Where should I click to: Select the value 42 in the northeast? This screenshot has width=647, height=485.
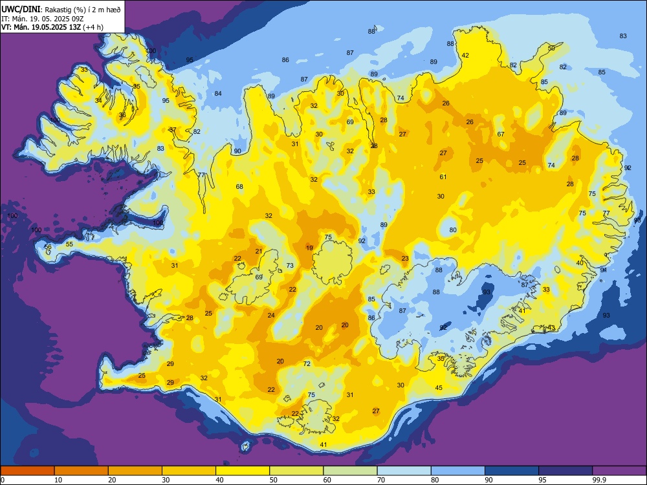pyautogui.click(x=465, y=55)
